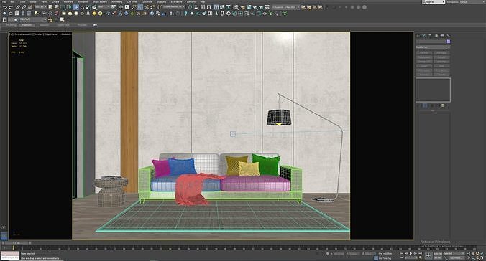The image size is (486, 261).
Task: Click the first green double-chevron toolbar icon
Action: 270,14
